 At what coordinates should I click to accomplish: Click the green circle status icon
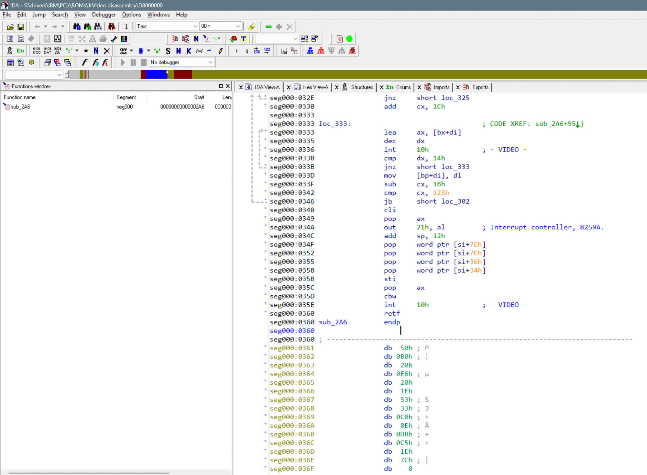coord(349,39)
